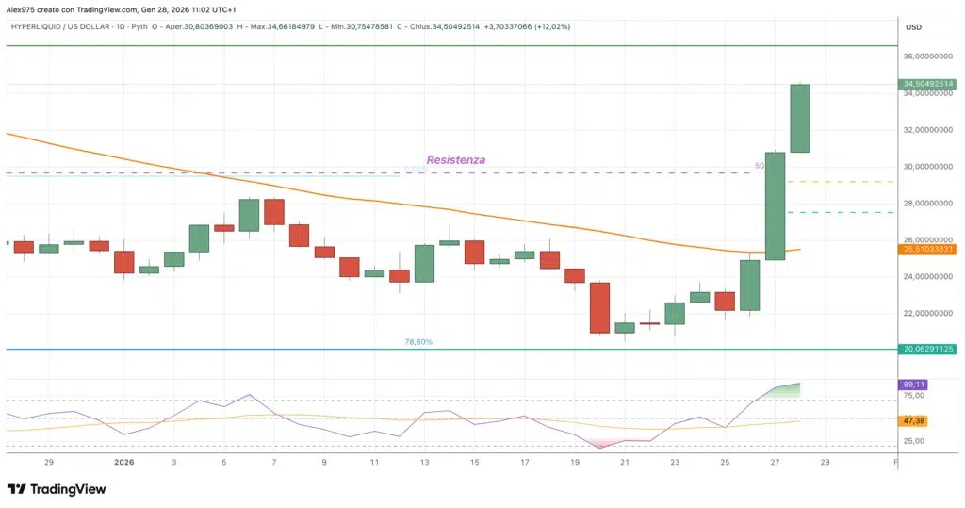This screenshot has height=508, width=965.
Task: Click the orange 47,38 RSI average tag
Action: (x=915, y=420)
